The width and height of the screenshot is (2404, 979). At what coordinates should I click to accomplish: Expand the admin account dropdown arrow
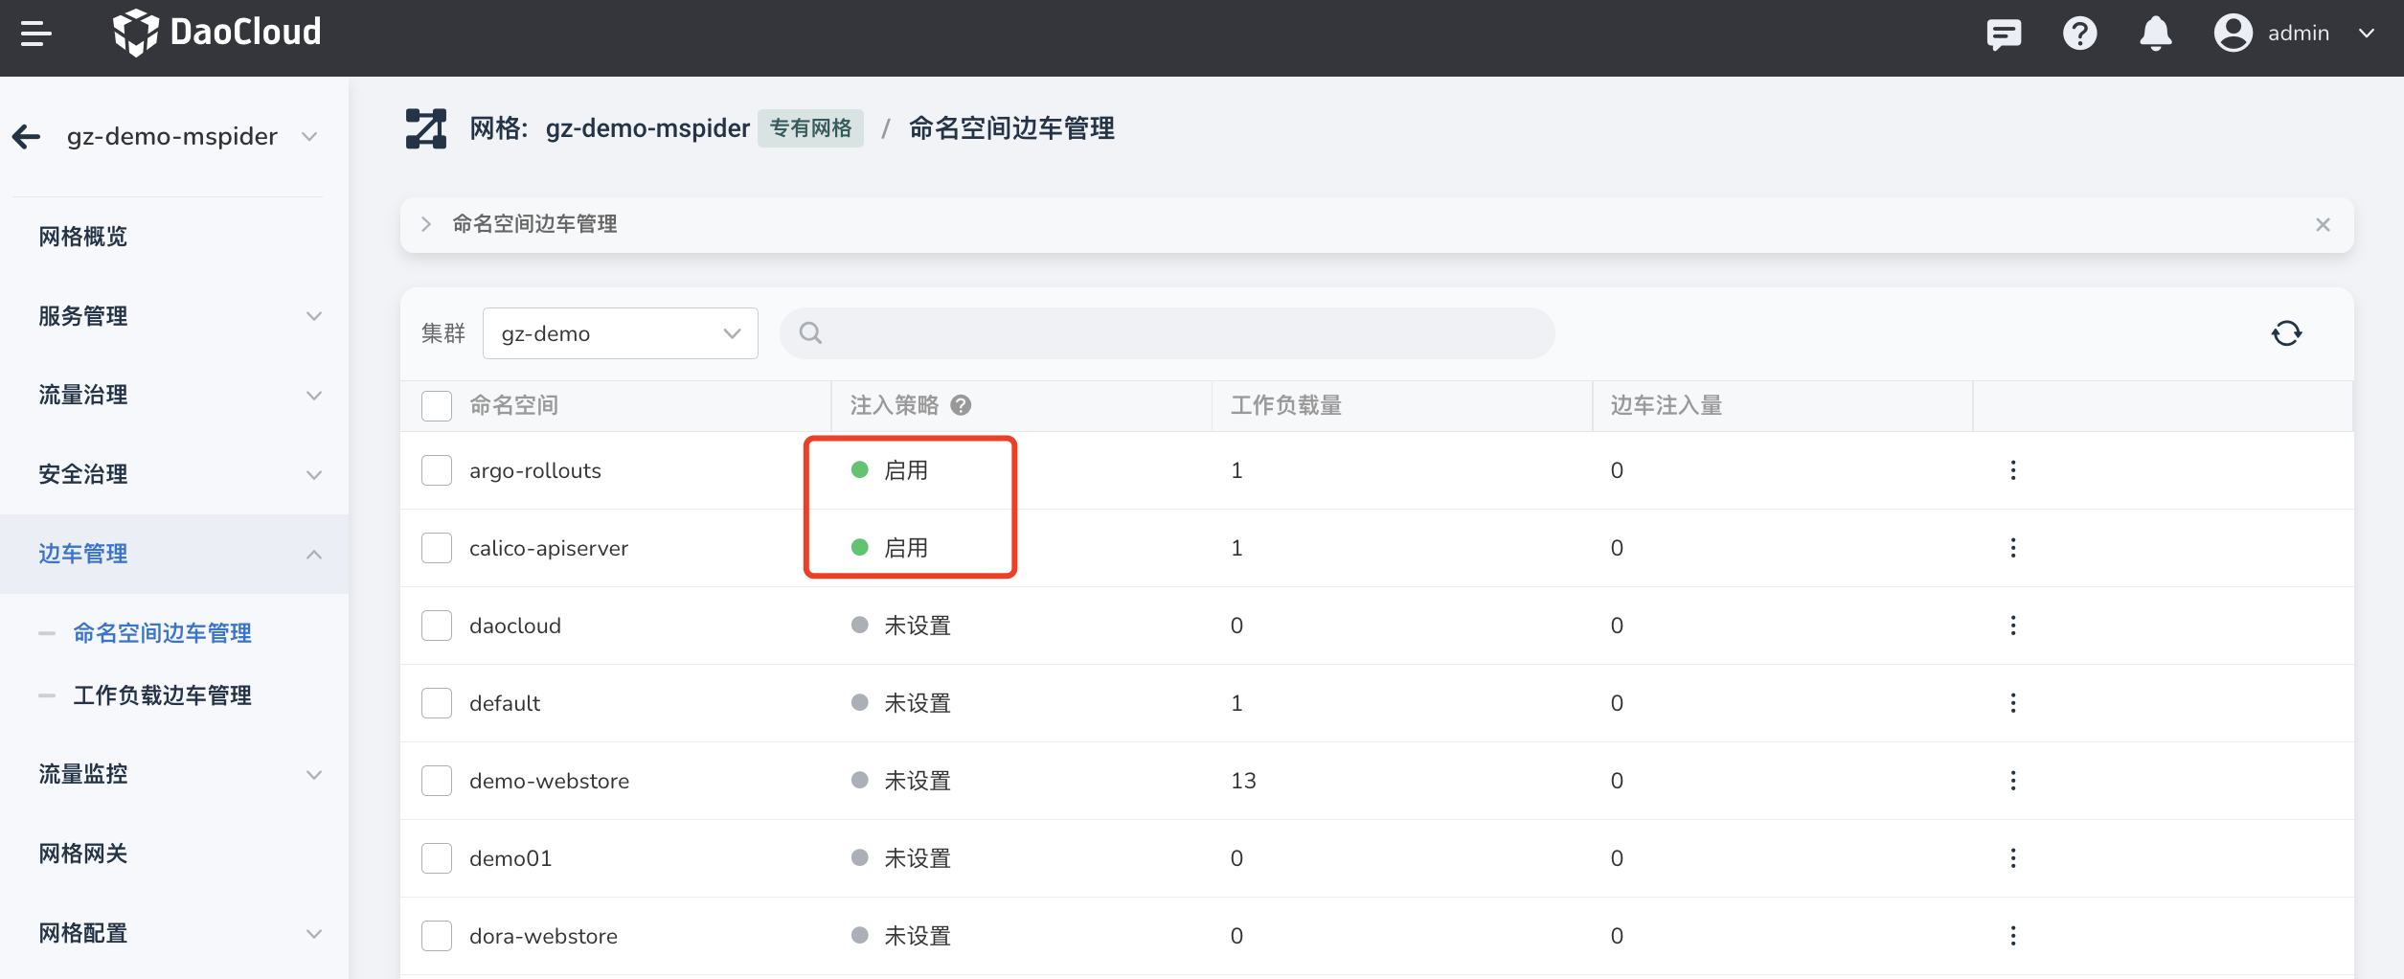tap(2366, 34)
